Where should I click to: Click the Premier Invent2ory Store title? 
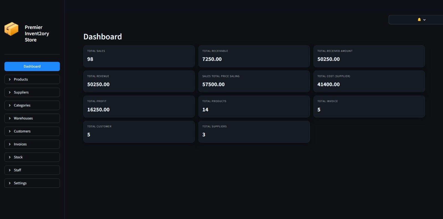tap(37, 33)
